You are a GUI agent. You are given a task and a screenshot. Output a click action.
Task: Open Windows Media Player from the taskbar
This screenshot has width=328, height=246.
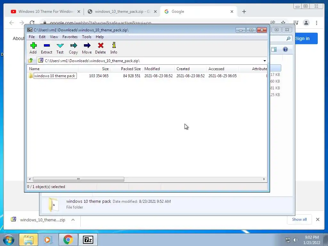48,240
